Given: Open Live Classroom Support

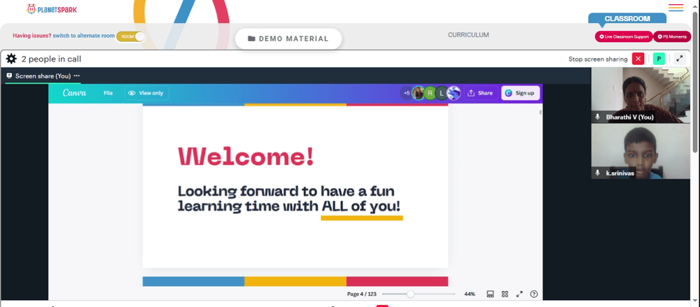Looking at the screenshot, I should pos(624,36).
